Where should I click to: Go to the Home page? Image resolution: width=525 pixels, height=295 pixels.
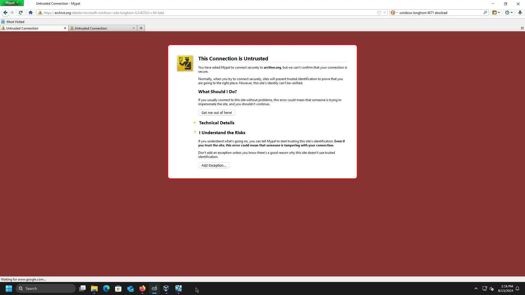(31, 13)
